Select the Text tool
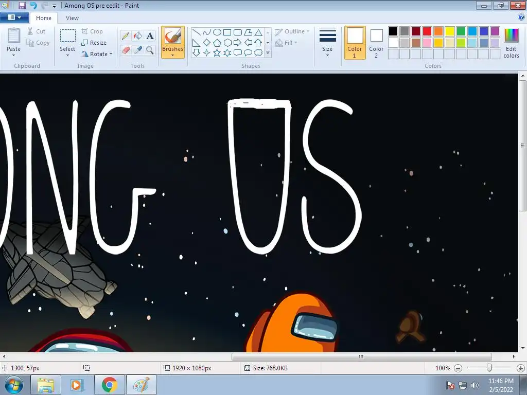Viewport: 527px width, 395px height. coord(150,36)
